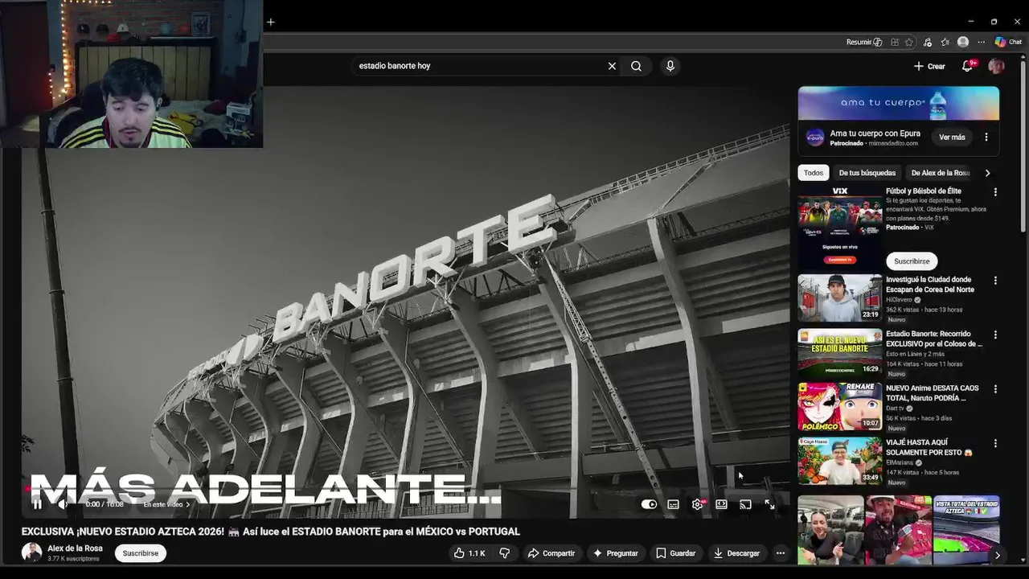Click Ver más on Epura ad
Screen dimensions: 1029x579
tap(952, 138)
